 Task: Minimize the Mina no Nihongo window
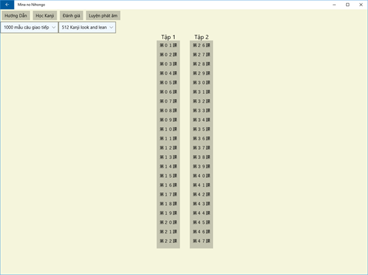pyautogui.click(x=335, y=5)
